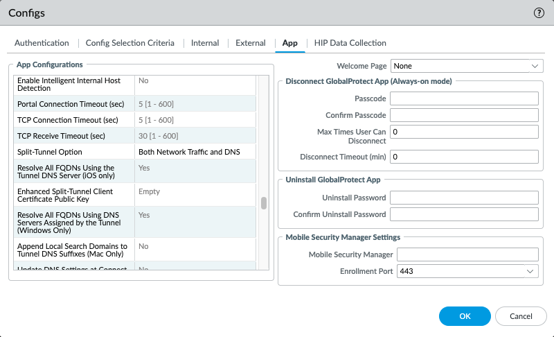The width and height of the screenshot is (554, 337).
Task: Click the Uninstall Password field
Action: [464, 198]
